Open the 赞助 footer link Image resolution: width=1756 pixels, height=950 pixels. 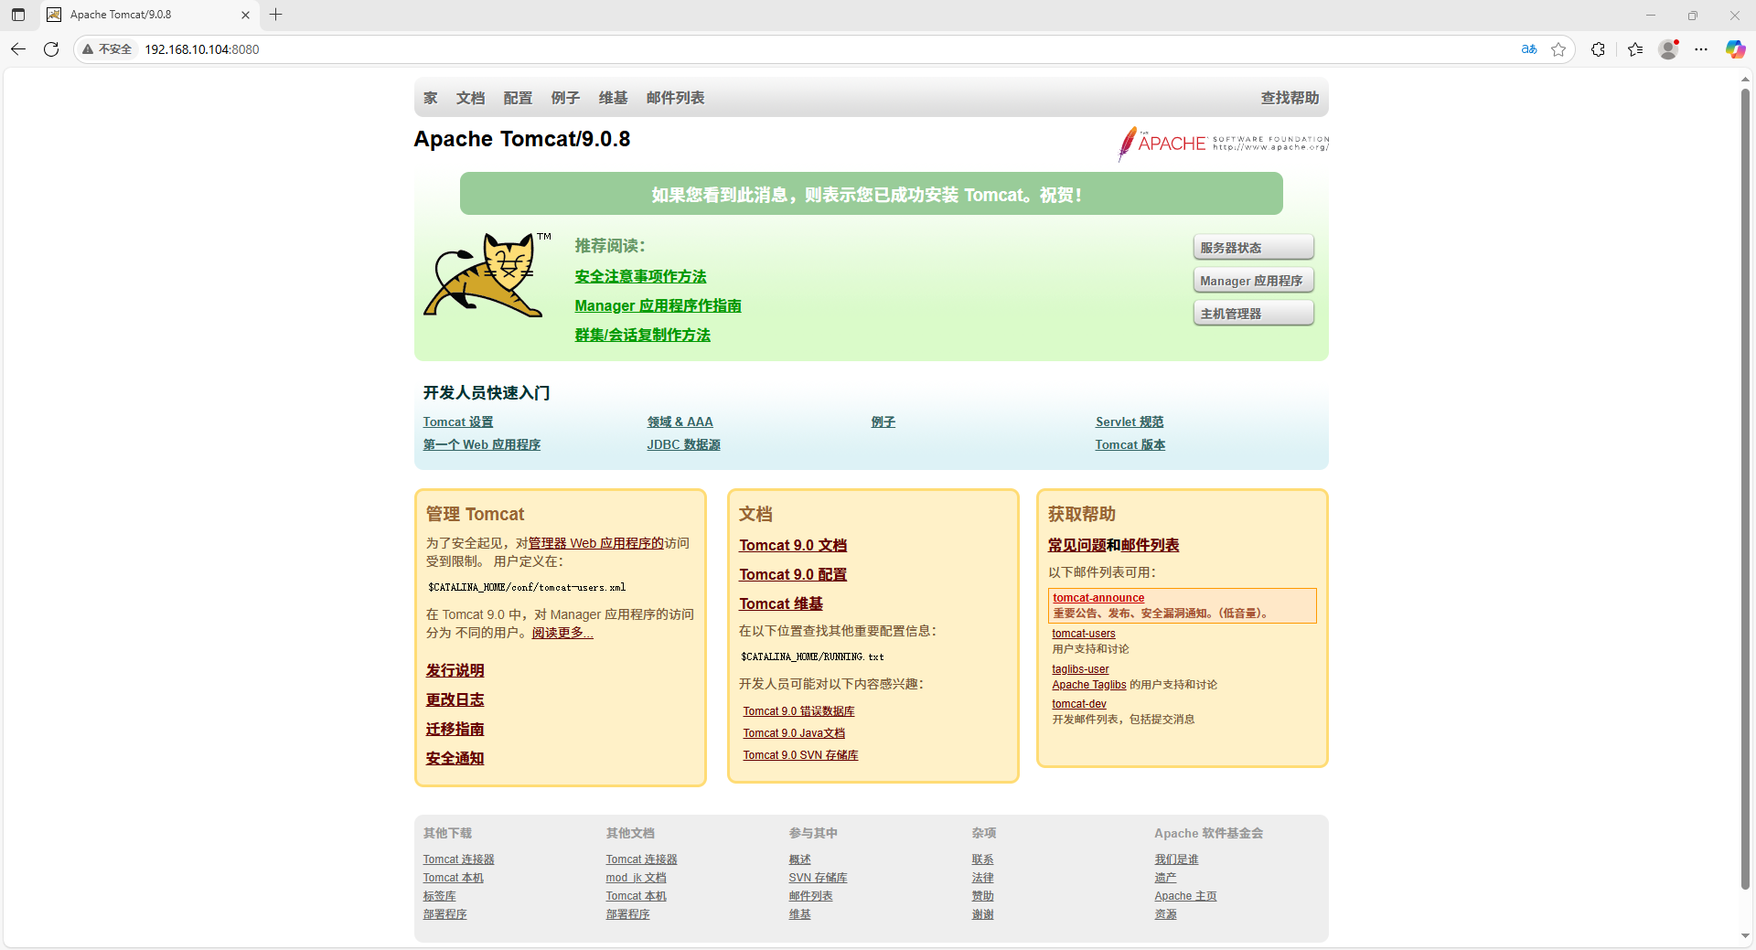point(982,896)
